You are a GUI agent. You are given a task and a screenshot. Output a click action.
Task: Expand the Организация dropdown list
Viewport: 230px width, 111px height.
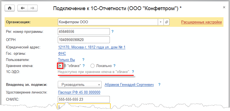click(161, 22)
